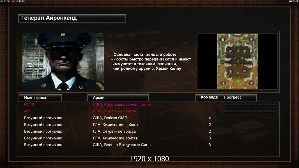Screen dimensions: 299x168
Task: Select the Имя игрока column header
Action: 40,98
